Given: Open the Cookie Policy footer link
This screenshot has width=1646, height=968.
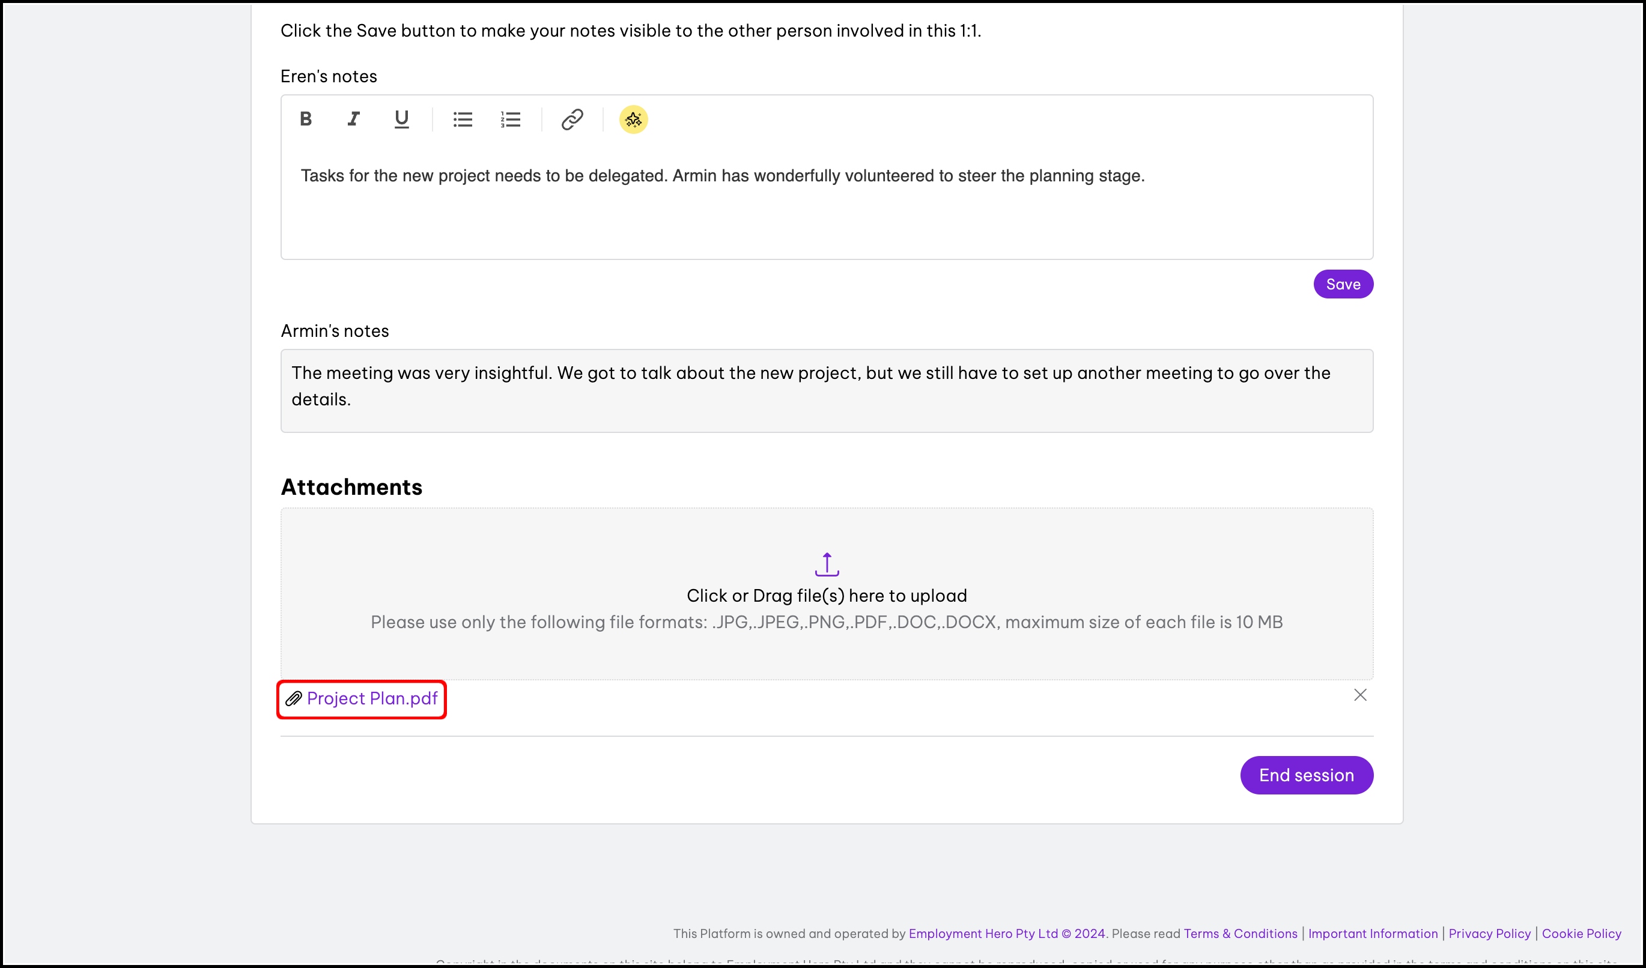Looking at the screenshot, I should click(1581, 934).
